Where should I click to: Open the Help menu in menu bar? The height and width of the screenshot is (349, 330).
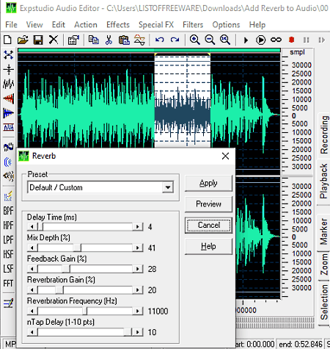[x=257, y=25]
